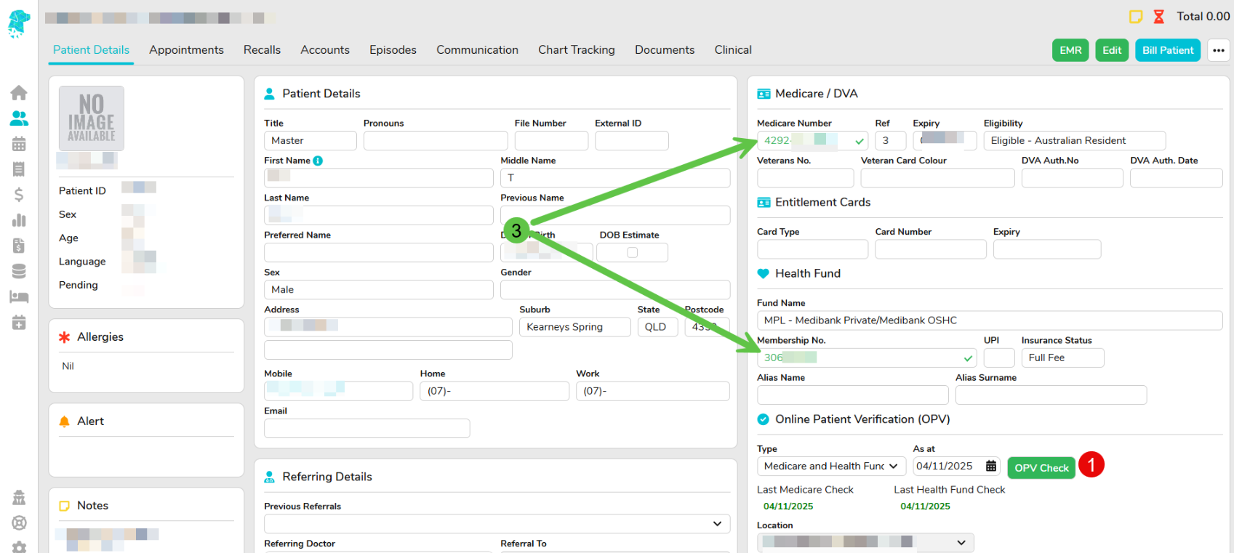Click the Email input field
This screenshot has width=1234, height=553.
tap(366, 429)
